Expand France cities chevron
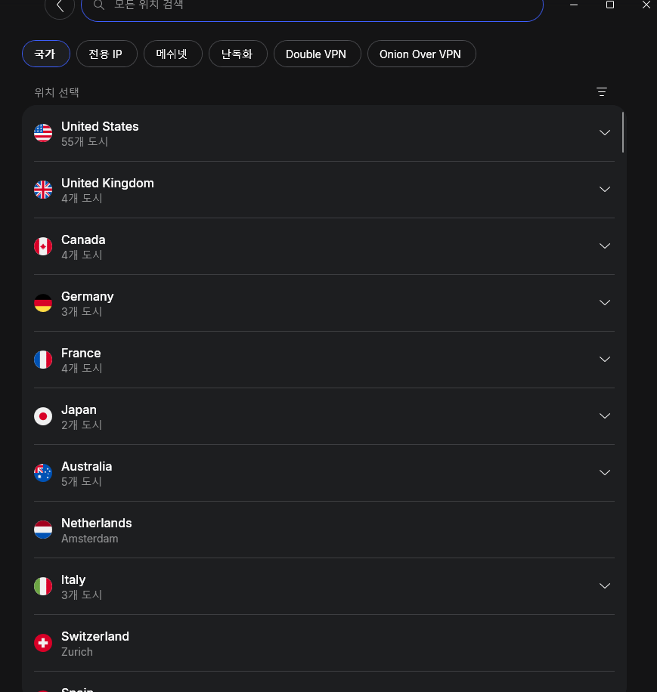Image resolution: width=657 pixels, height=692 pixels. [605, 360]
